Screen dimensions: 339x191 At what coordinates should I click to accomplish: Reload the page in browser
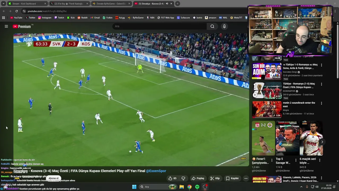(16, 11)
